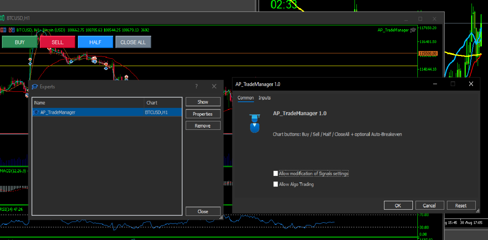488x240 pixels.
Task: Click the red SELL chart button
Action: pos(58,42)
